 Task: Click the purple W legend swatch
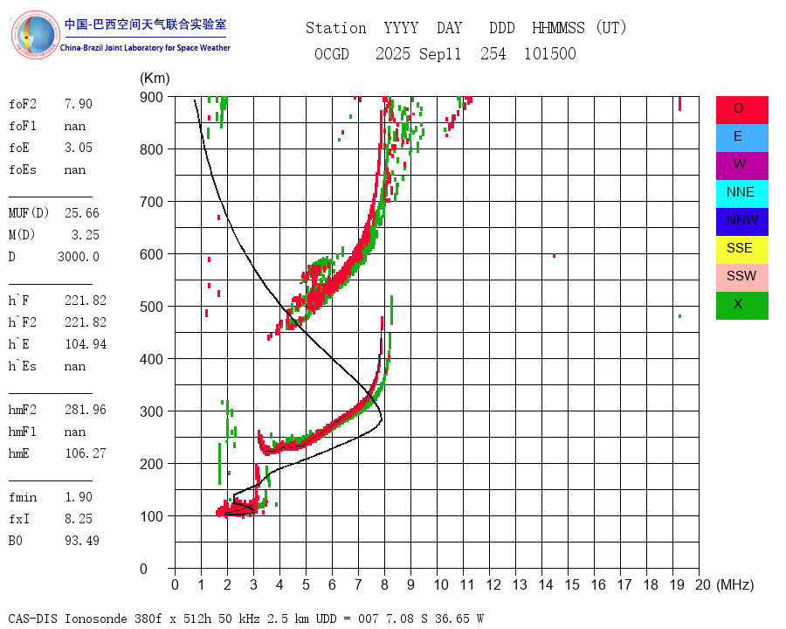[741, 165]
